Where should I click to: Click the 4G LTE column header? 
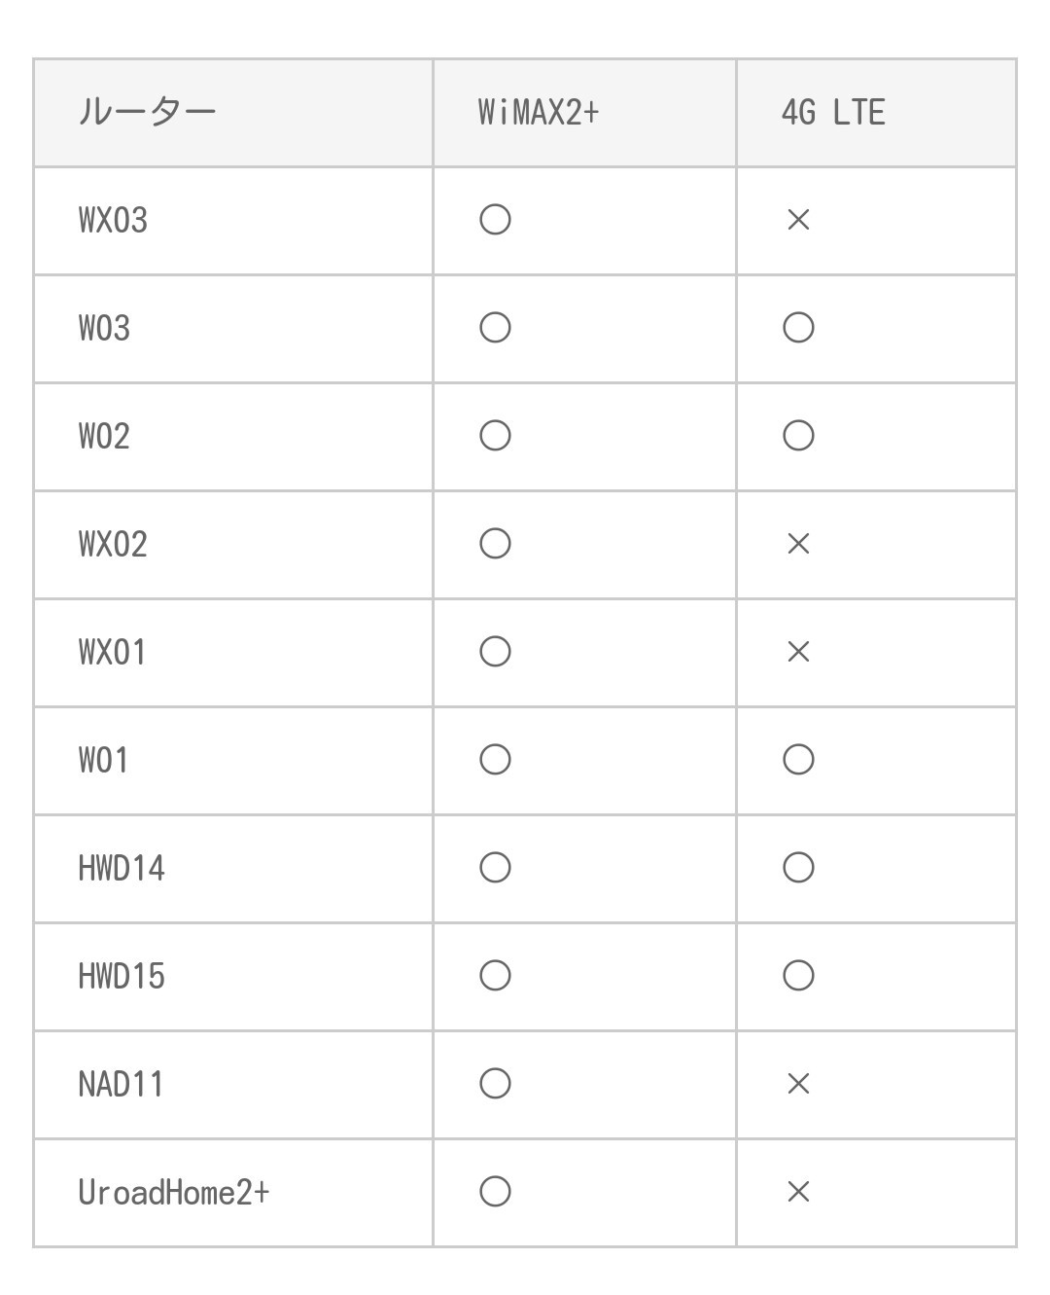(x=833, y=112)
